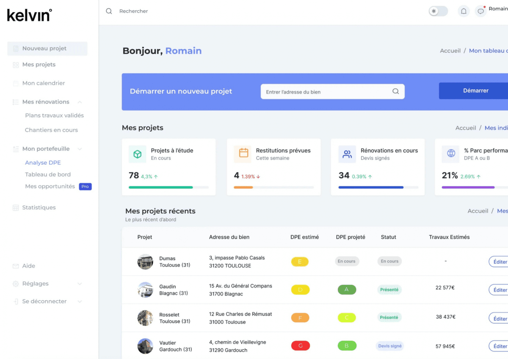
Task: Click the magnifier icon in address field
Action: click(395, 91)
